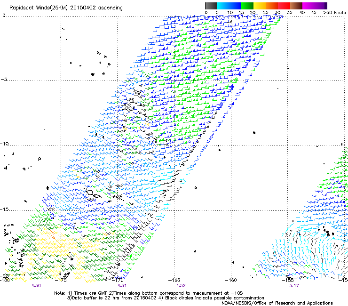Click the cyan 5-10 knots legend segment
Image resolution: width=348 pixels, height=306 pixels.
(222, 6)
